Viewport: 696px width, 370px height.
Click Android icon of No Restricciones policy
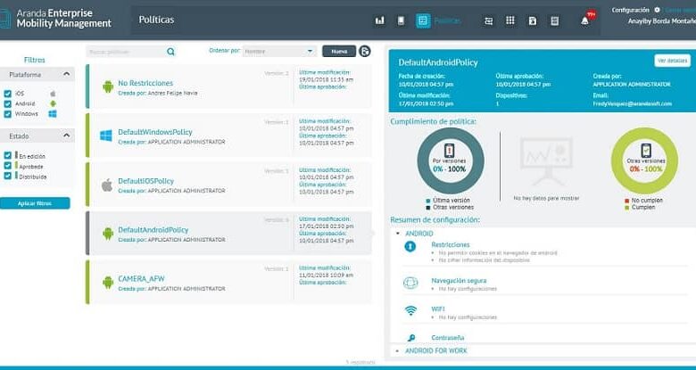[108, 86]
